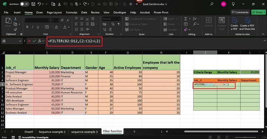Open the Formulas ribbon tab

72,13
